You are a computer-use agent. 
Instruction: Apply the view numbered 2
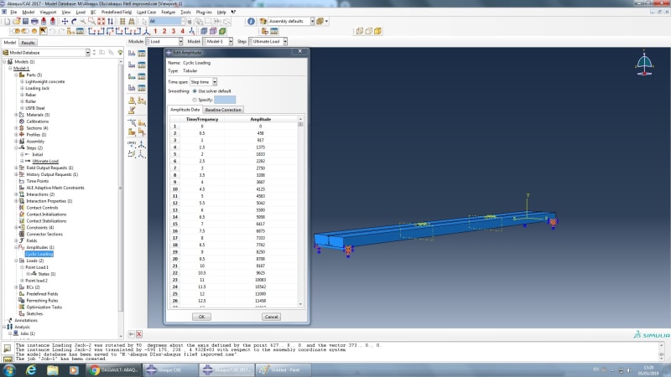164,31
